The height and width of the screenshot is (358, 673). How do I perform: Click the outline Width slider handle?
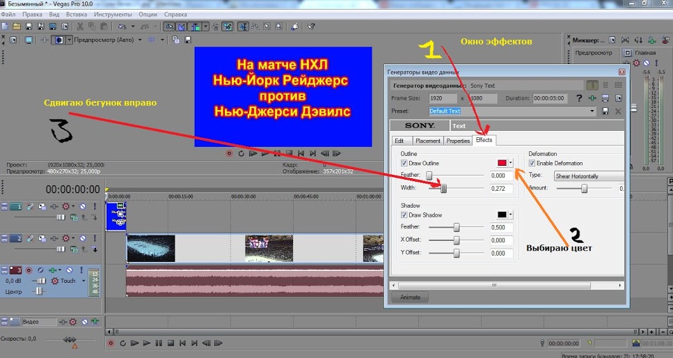point(444,188)
